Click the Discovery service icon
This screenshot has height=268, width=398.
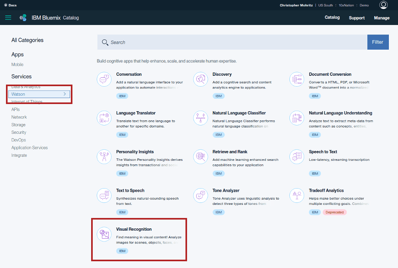201,79
